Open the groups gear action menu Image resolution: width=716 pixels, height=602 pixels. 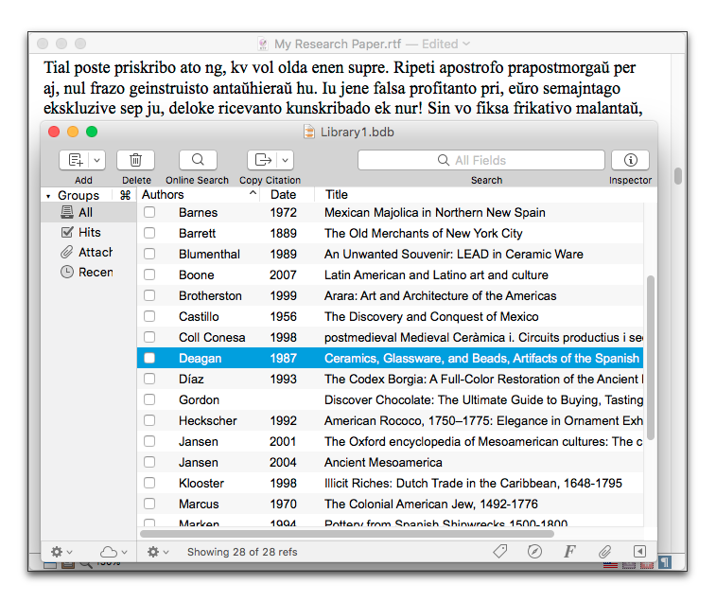[x=61, y=552]
